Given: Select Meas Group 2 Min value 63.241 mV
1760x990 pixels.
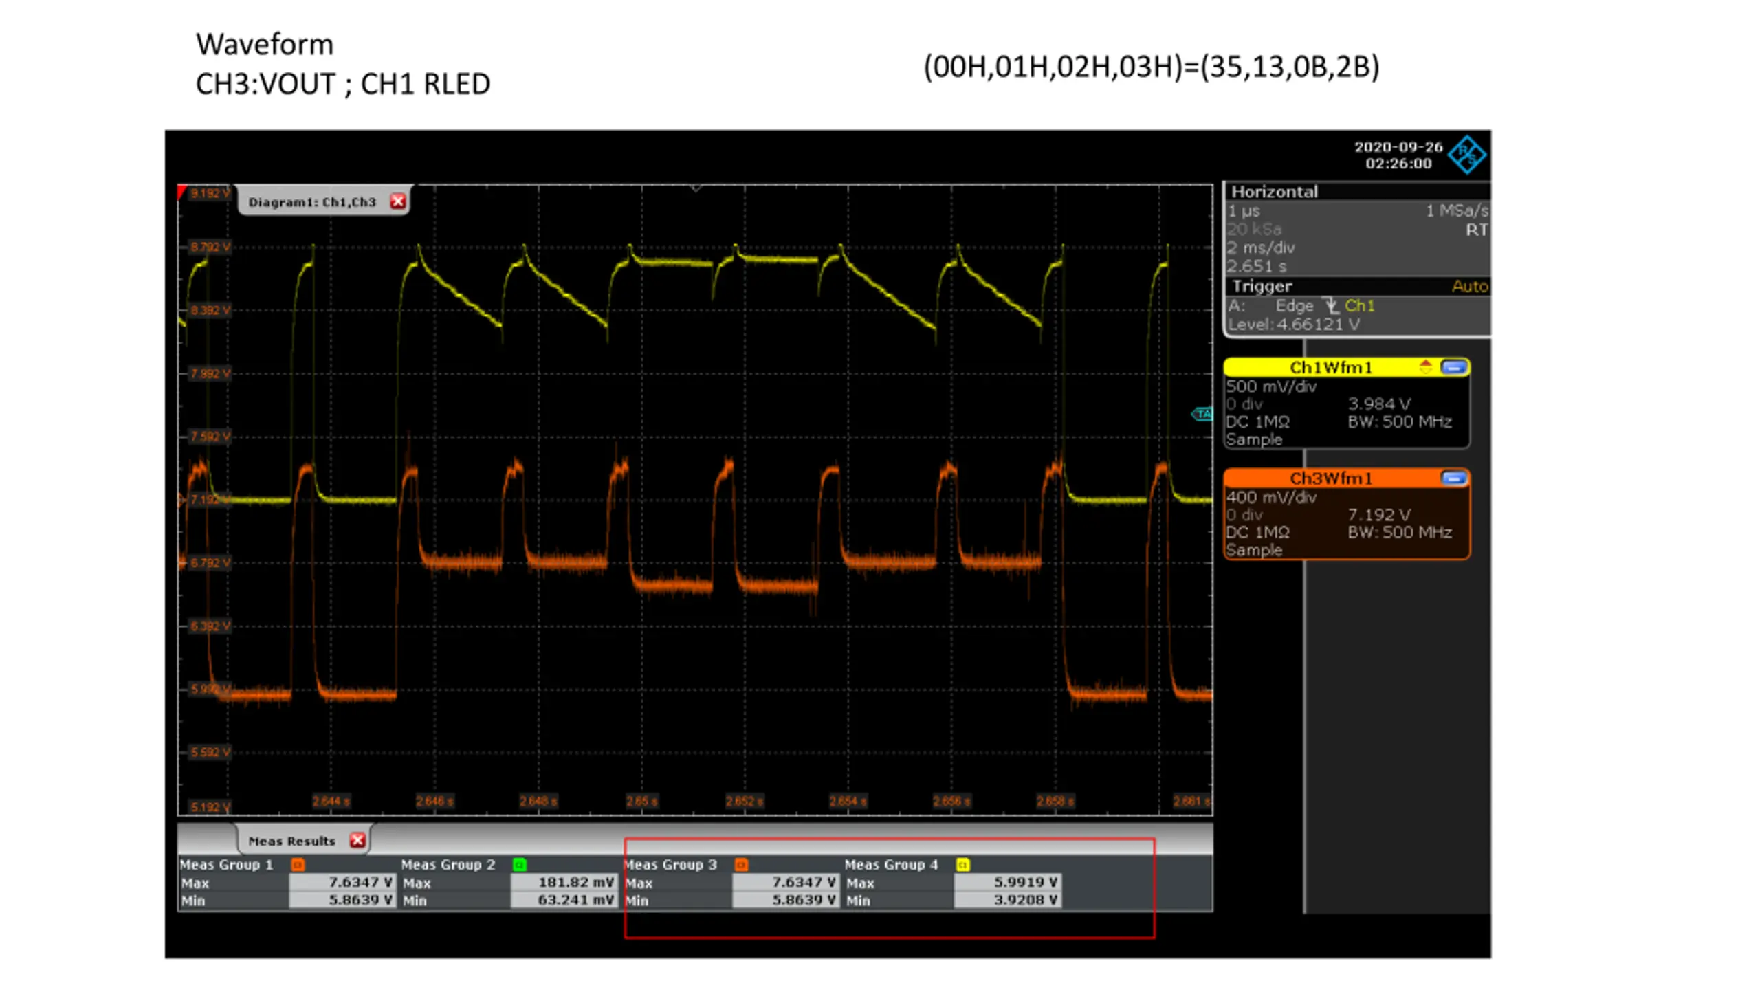Looking at the screenshot, I should coord(564,900).
